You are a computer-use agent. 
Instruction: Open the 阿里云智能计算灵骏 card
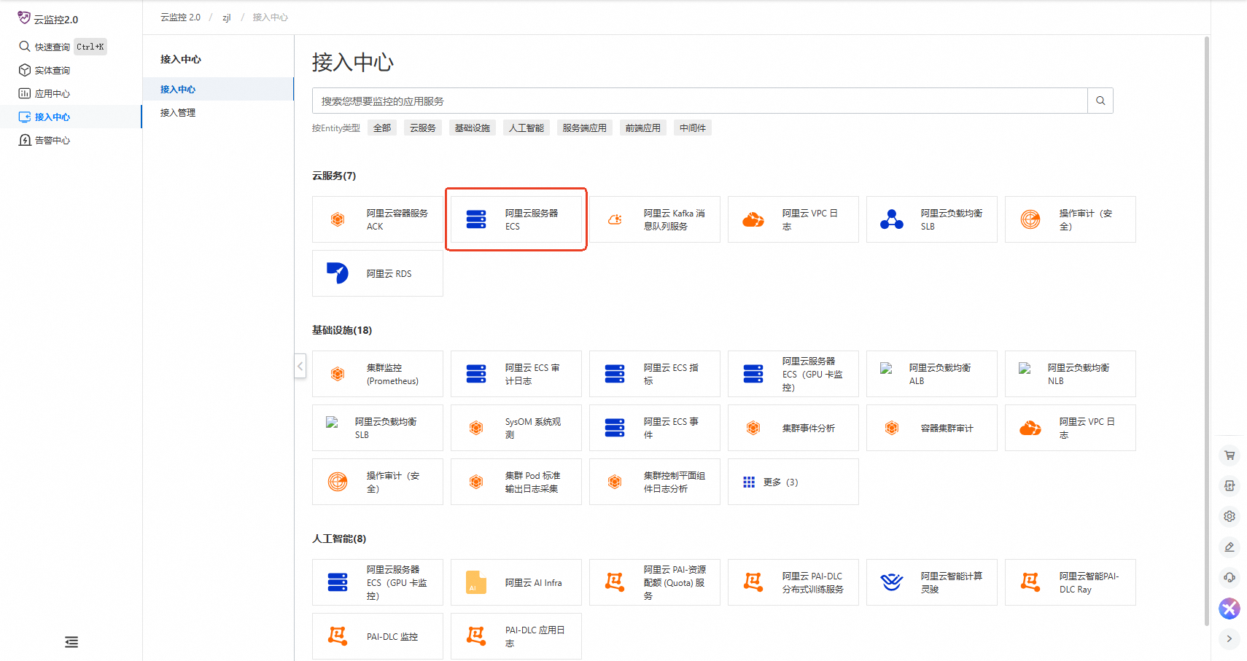coord(932,582)
